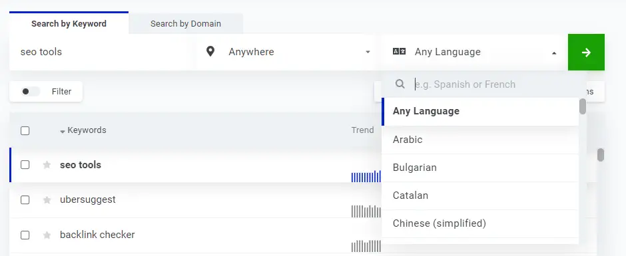Switch to Search by Domain tab
626x256 pixels.
coord(186,23)
